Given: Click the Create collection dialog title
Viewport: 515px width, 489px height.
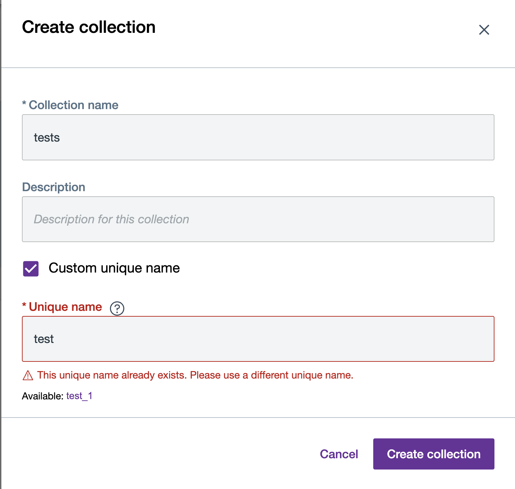Looking at the screenshot, I should coord(89,27).
